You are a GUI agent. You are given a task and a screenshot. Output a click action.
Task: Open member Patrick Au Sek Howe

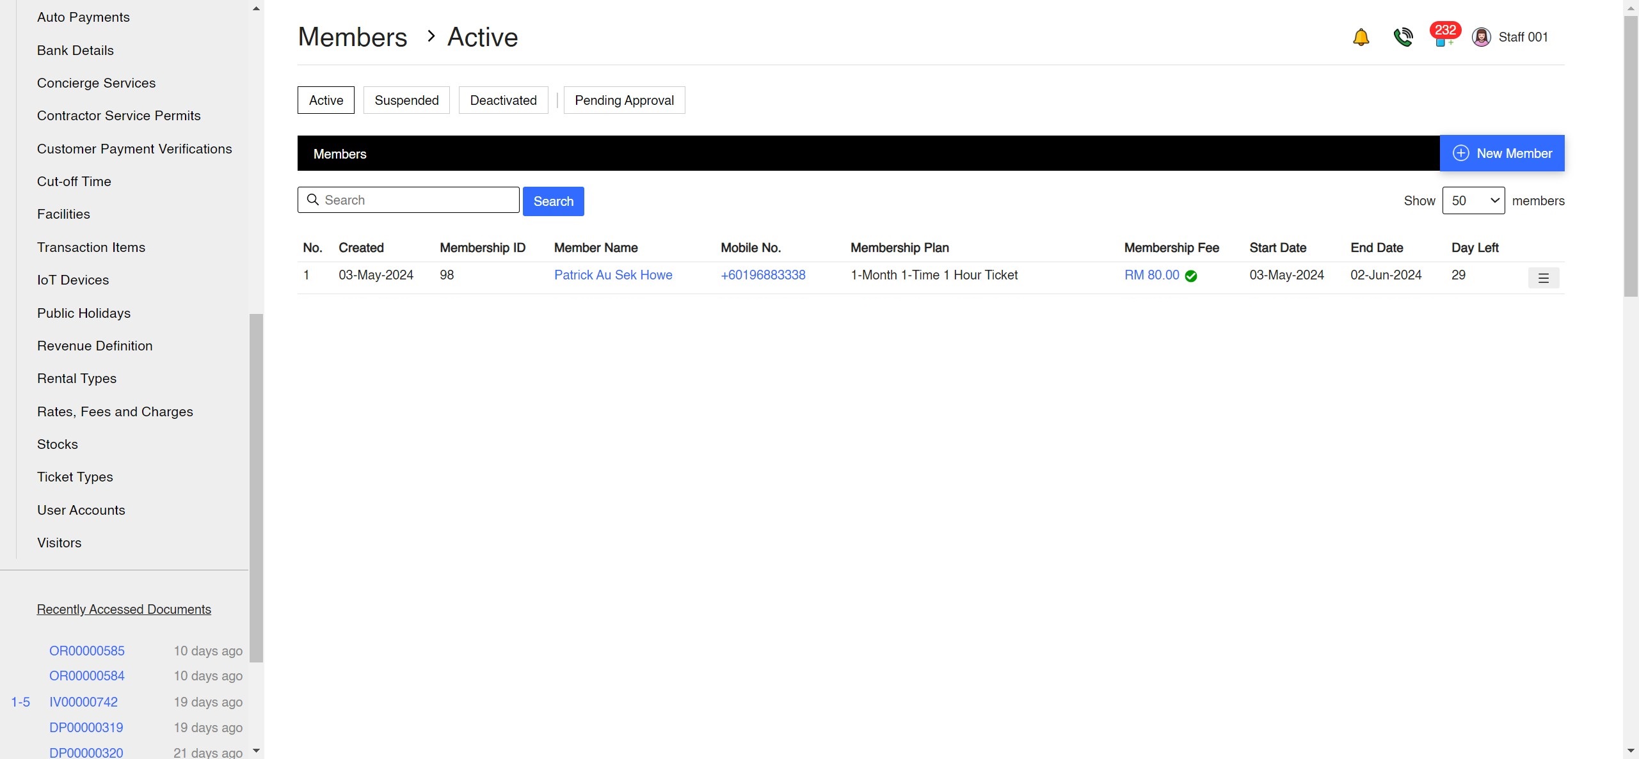coord(613,274)
